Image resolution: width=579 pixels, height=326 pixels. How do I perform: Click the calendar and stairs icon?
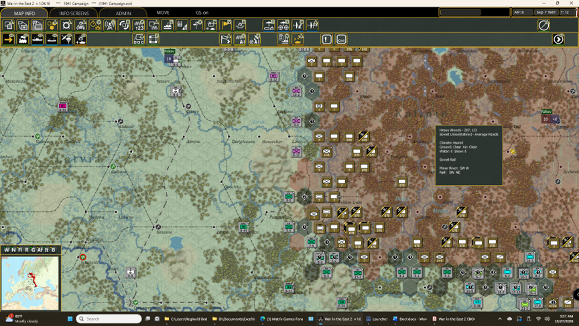coord(182,25)
